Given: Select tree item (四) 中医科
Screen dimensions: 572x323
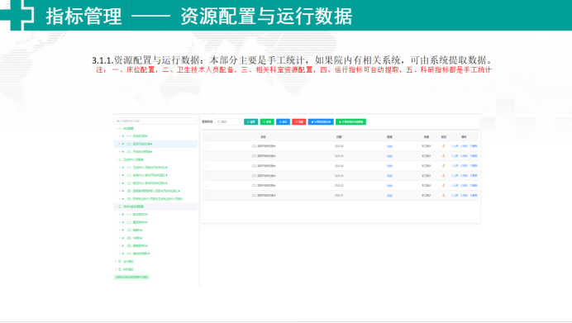Looking at the screenshot, I should [135, 238].
